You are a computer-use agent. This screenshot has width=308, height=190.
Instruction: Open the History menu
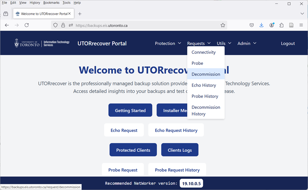35,3
